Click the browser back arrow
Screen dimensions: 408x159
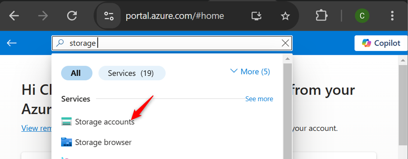14,16
